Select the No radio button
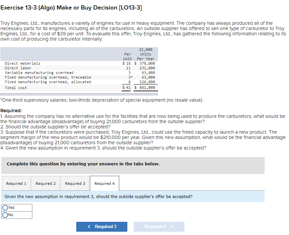This screenshot has height=235, width=289. (5, 215)
